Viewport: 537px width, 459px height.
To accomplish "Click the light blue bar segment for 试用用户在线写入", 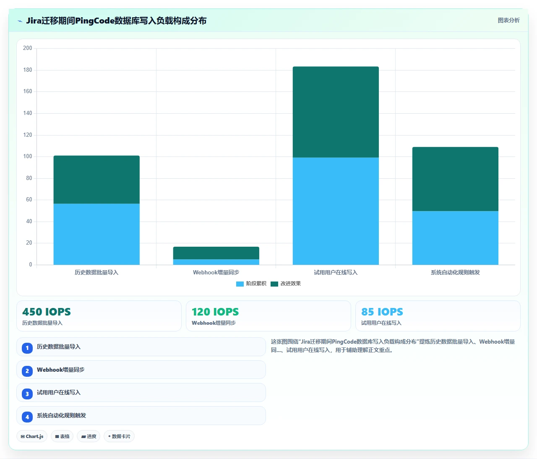I will pos(336,211).
